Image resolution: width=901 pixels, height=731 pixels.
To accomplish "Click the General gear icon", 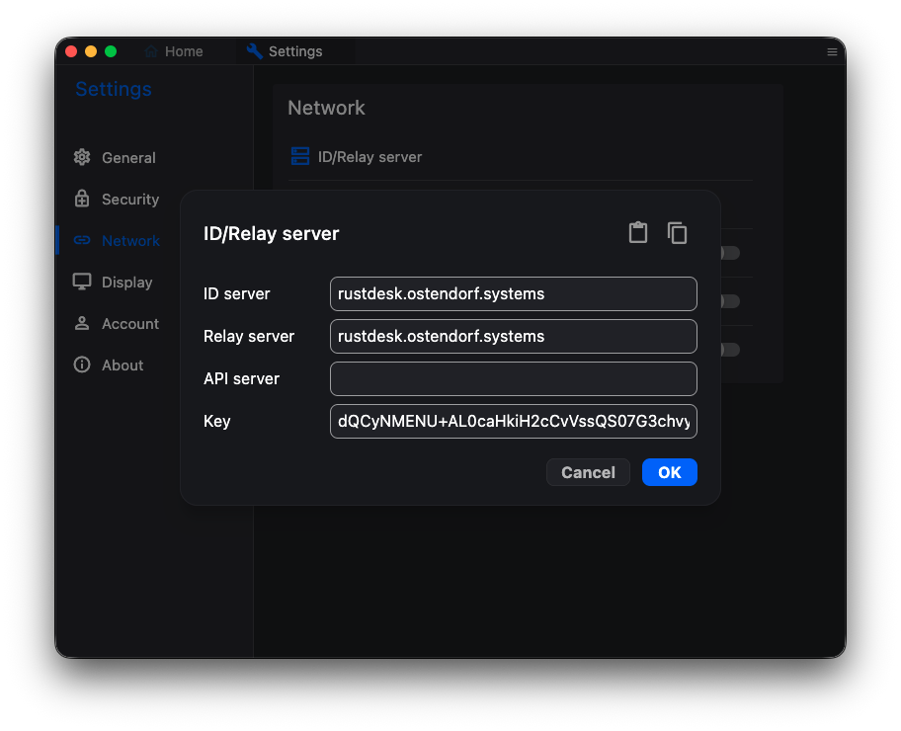I will click(x=82, y=157).
